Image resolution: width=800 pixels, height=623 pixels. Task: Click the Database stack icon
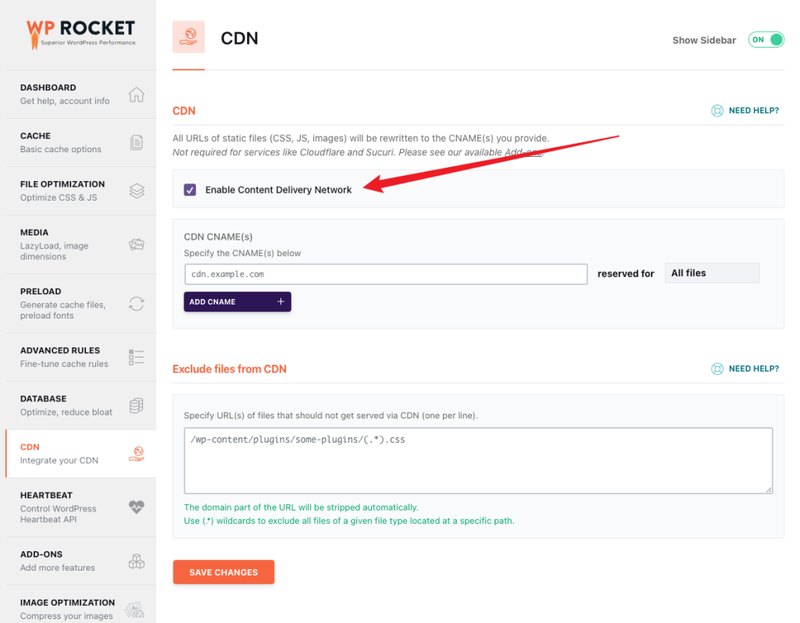(136, 405)
